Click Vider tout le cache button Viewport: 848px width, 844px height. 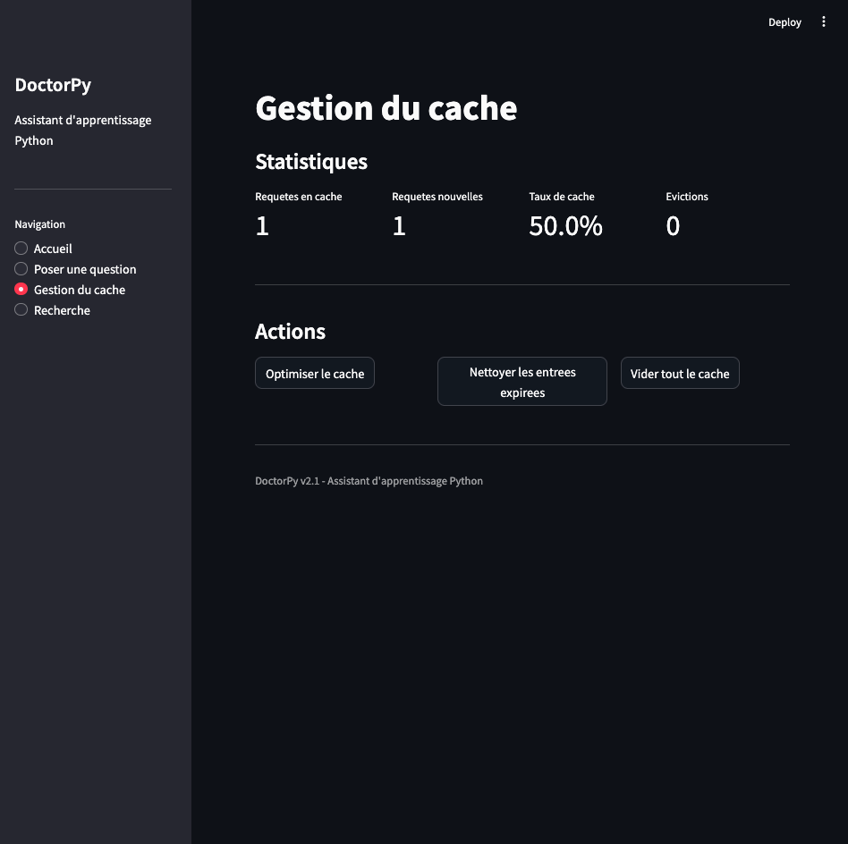coord(680,373)
